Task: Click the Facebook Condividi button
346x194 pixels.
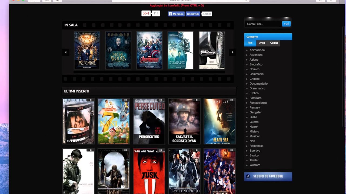Action: click(x=193, y=14)
